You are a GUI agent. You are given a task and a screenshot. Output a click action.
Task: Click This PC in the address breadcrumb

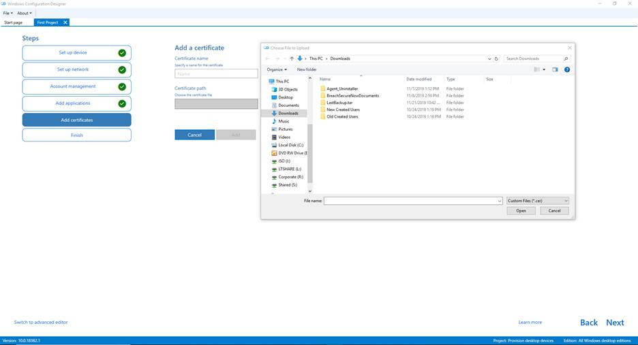pos(316,59)
